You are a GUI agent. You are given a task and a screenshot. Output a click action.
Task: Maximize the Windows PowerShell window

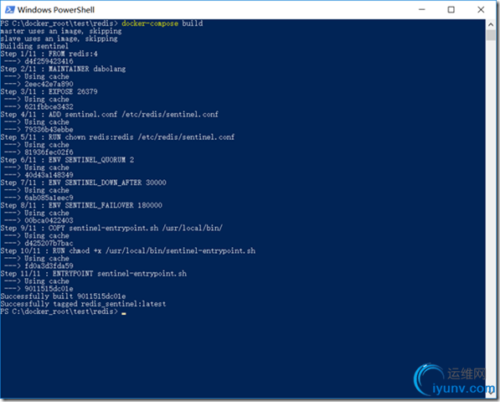coord(451,9)
